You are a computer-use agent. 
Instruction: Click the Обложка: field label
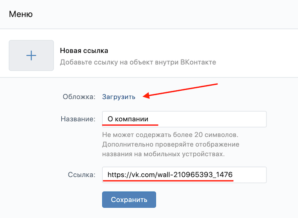[x=79, y=97]
